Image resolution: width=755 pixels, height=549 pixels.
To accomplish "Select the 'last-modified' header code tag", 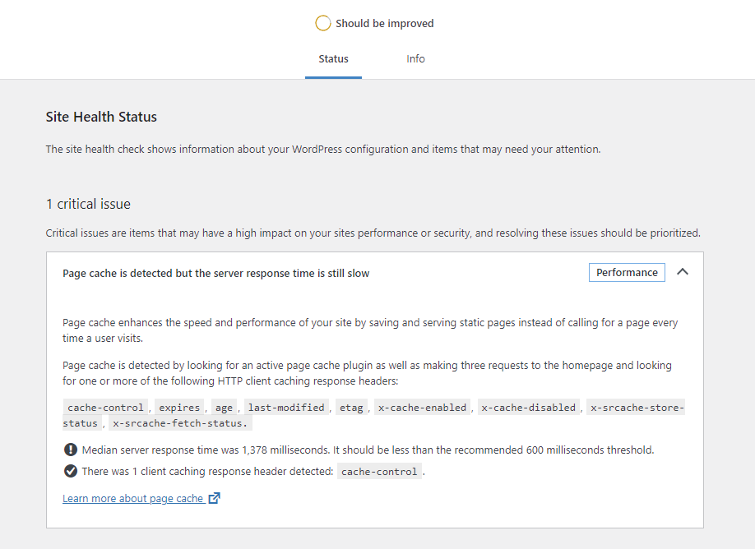I will click(x=286, y=408).
